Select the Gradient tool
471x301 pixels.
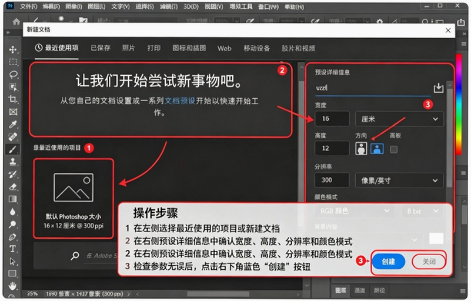tap(12, 199)
